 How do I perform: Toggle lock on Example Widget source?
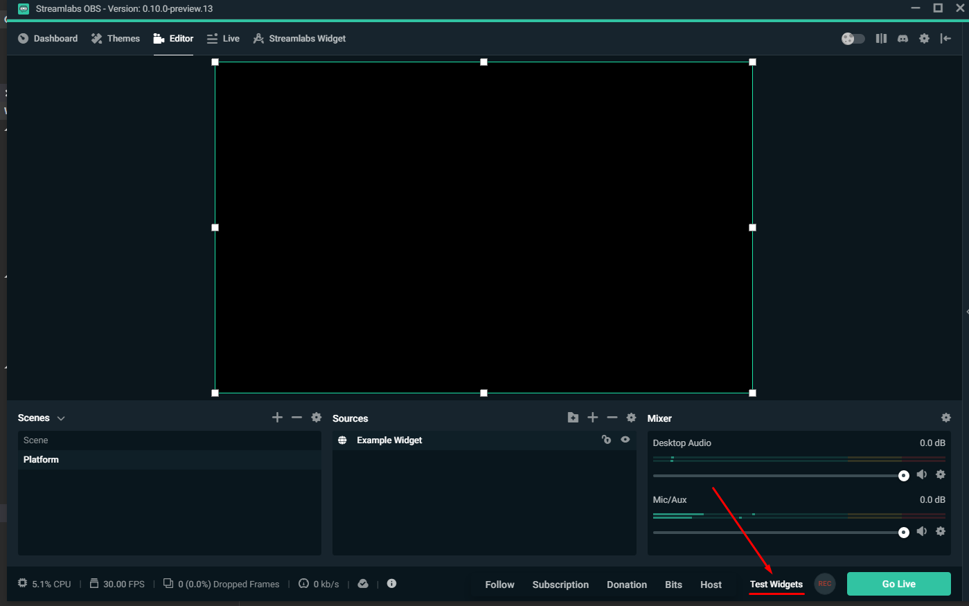pyautogui.click(x=606, y=440)
